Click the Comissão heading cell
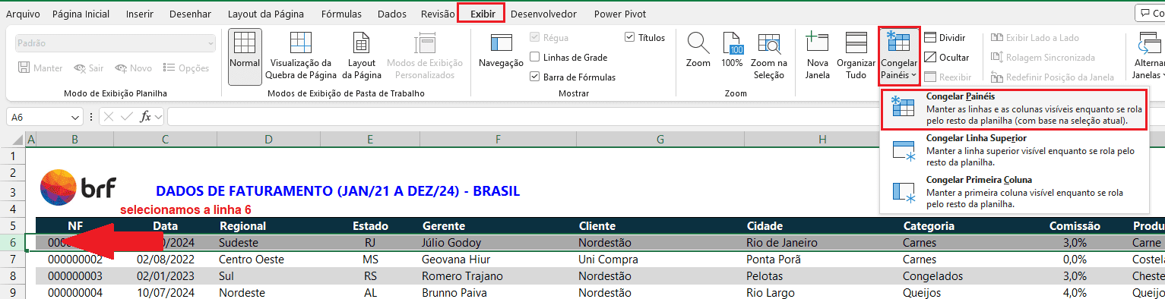1165x299 pixels. click(x=1075, y=226)
